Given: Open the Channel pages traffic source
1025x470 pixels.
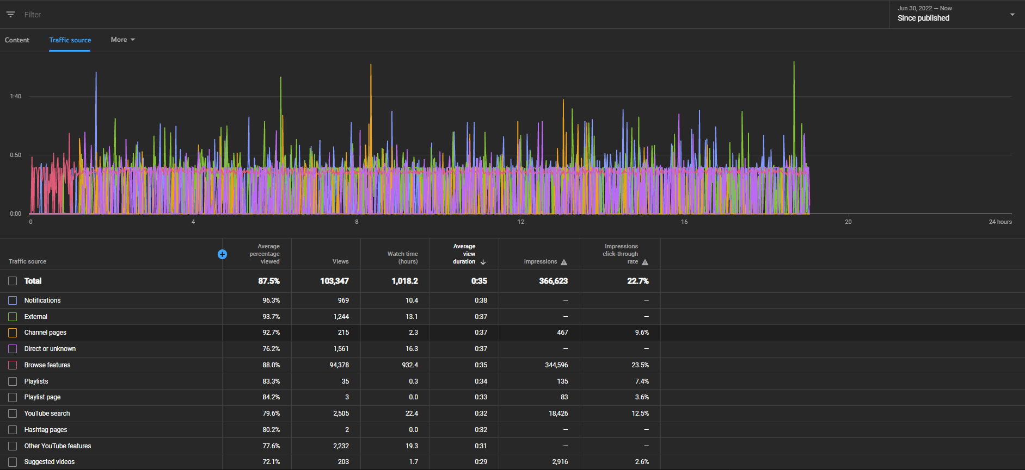Looking at the screenshot, I should pyautogui.click(x=45, y=333).
